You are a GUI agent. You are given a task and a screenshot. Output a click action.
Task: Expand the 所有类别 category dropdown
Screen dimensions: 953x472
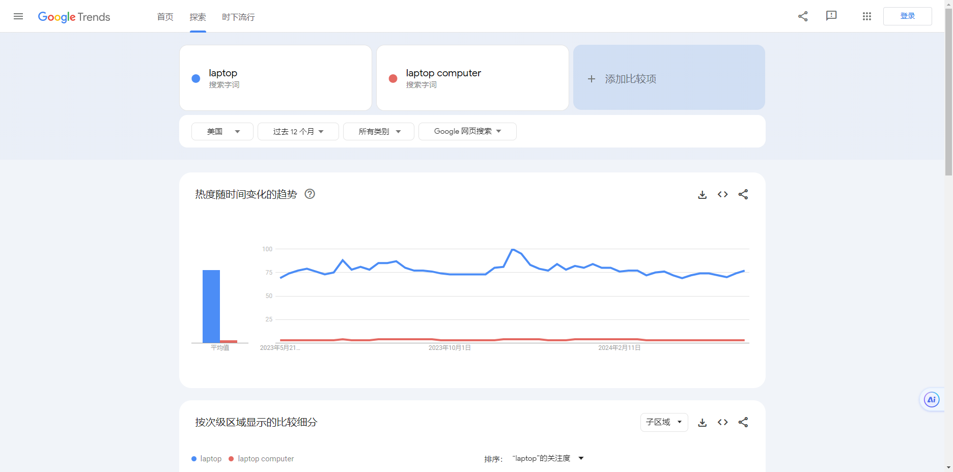coord(379,131)
